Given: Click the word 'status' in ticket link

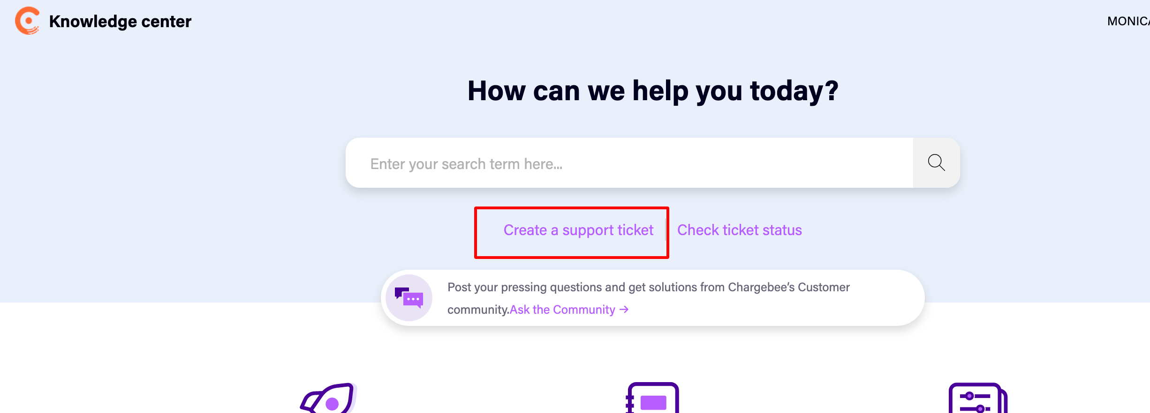Looking at the screenshot, I should 782,230.
